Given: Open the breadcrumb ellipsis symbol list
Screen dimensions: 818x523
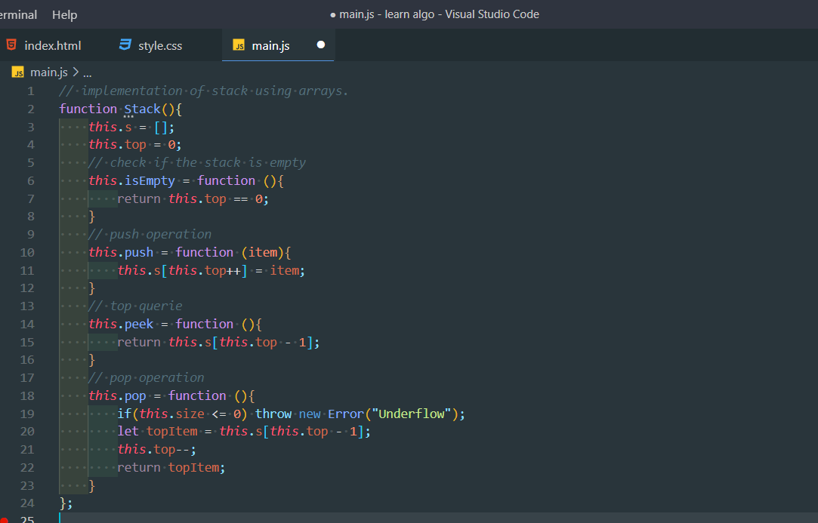Looking at the screenshot, I should (x=87, y=73).
